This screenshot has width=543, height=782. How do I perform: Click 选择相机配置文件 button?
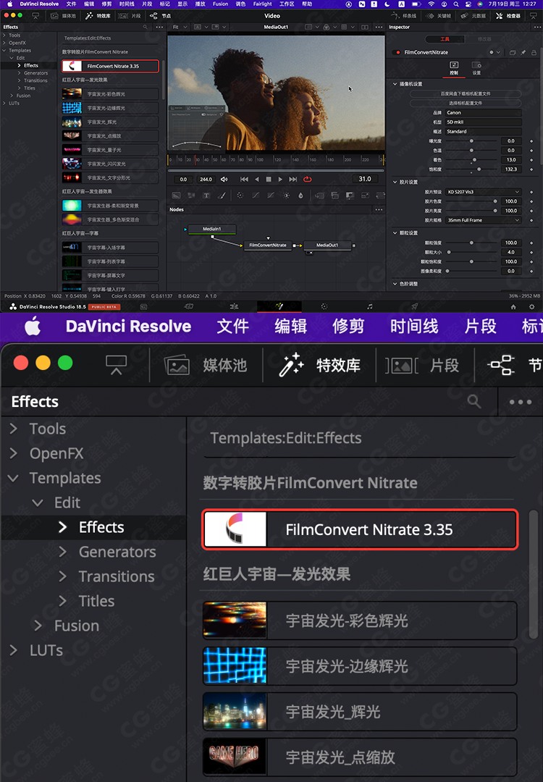(466, 104)
